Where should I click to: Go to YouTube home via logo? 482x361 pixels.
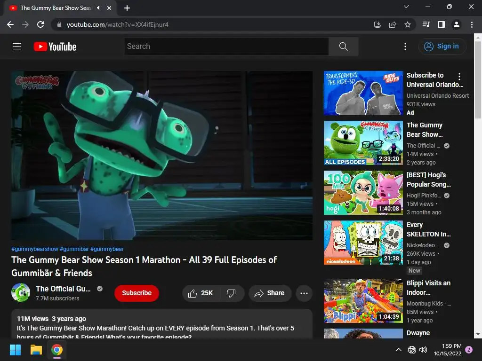tap(55, 47)
